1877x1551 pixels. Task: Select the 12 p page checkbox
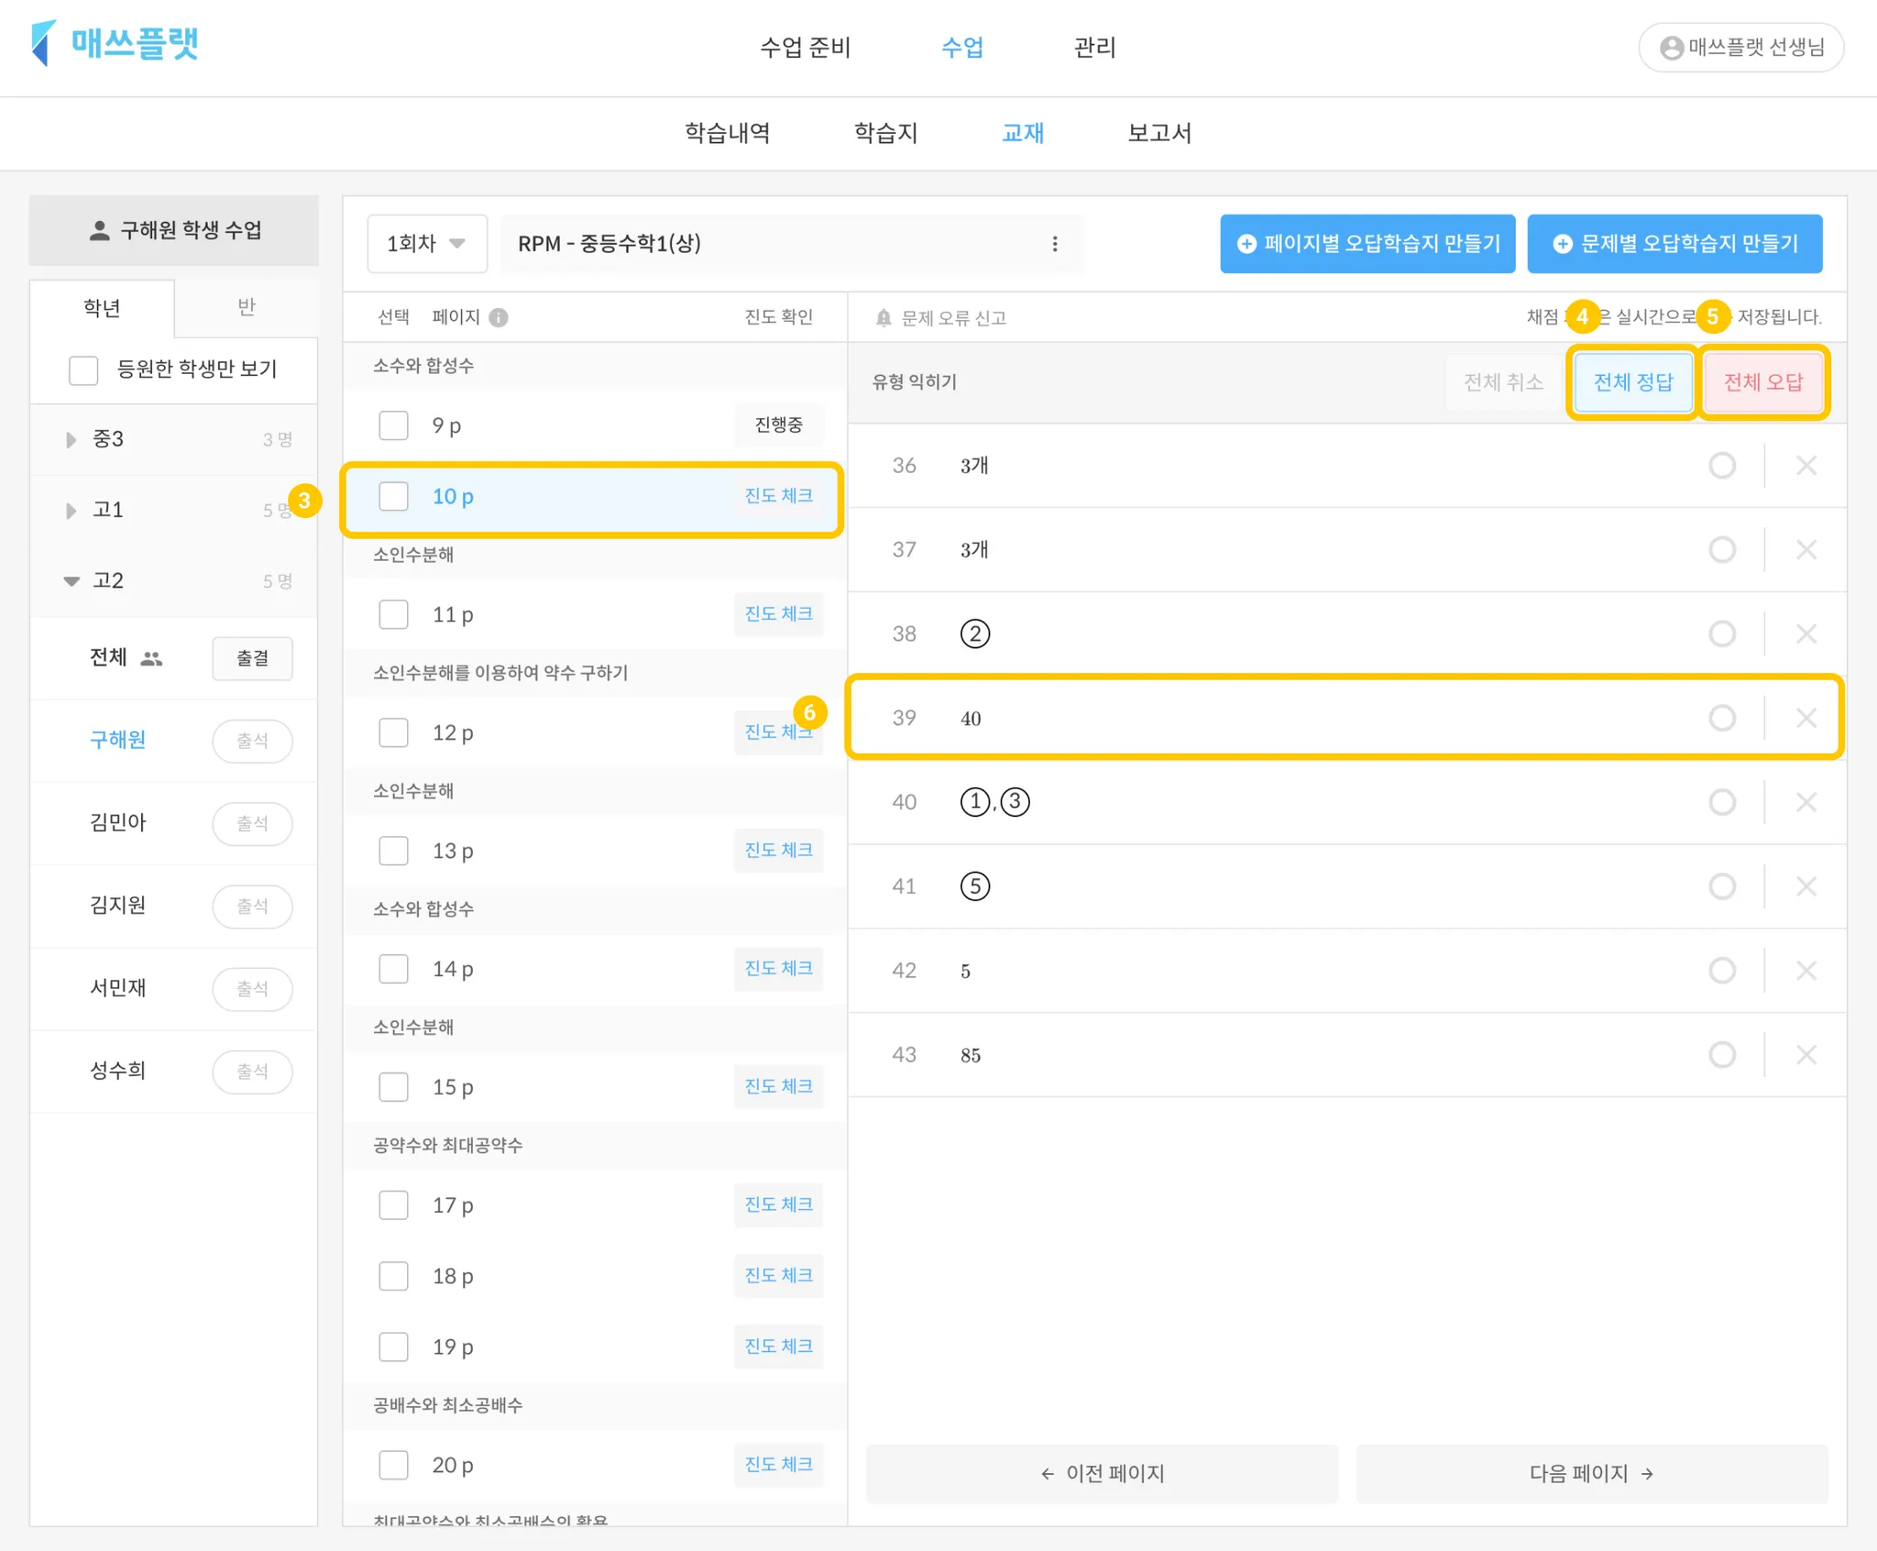[393, 732]
